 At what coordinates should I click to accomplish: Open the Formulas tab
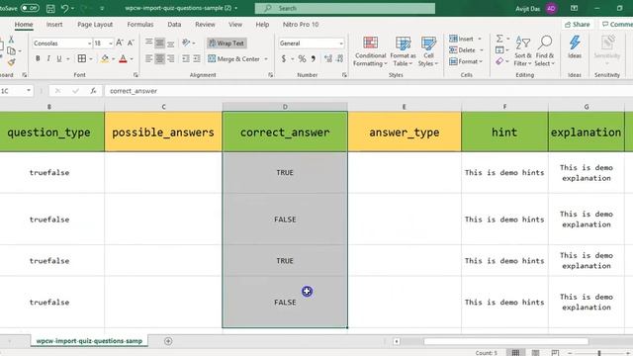[140, 25]
